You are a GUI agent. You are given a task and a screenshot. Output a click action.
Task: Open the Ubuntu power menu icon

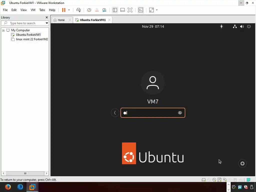click(249, 26)
